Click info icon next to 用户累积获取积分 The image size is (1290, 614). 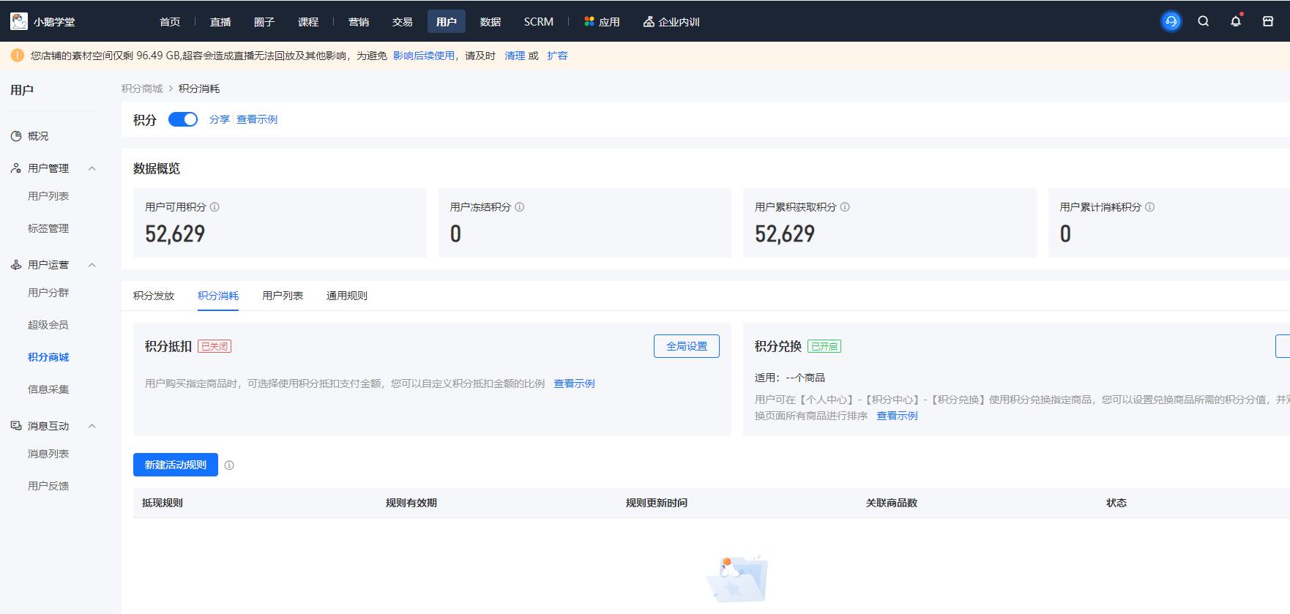(x=845, y=207)
